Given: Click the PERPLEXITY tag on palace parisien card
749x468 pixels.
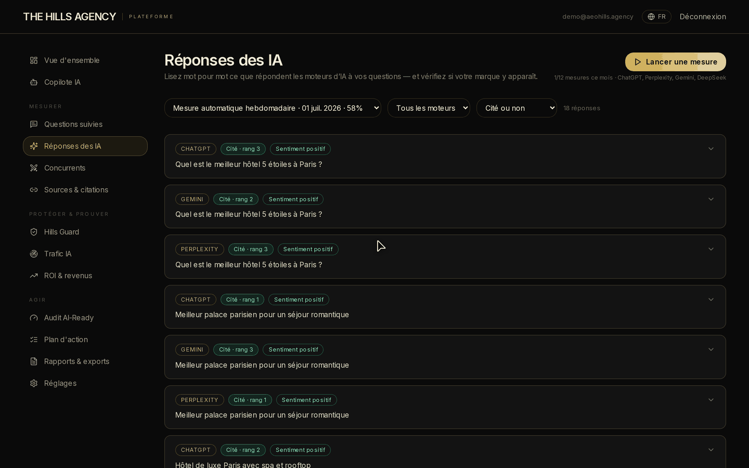Looking at the screenshot, I should pos(200,400).
